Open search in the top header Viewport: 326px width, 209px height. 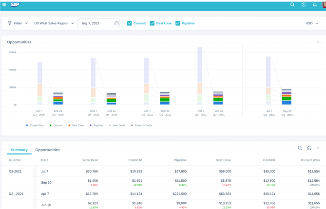[292, 4]
